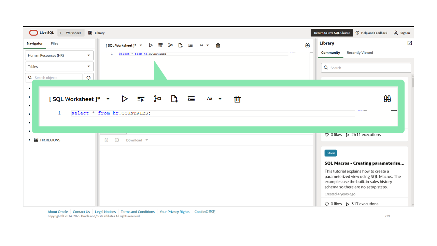Open the Library tab in the header
437x246 pixels.
[x=96, y=33]
